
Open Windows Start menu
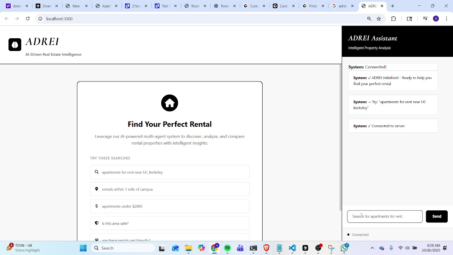pyautogui.click(x=83, y=248)
